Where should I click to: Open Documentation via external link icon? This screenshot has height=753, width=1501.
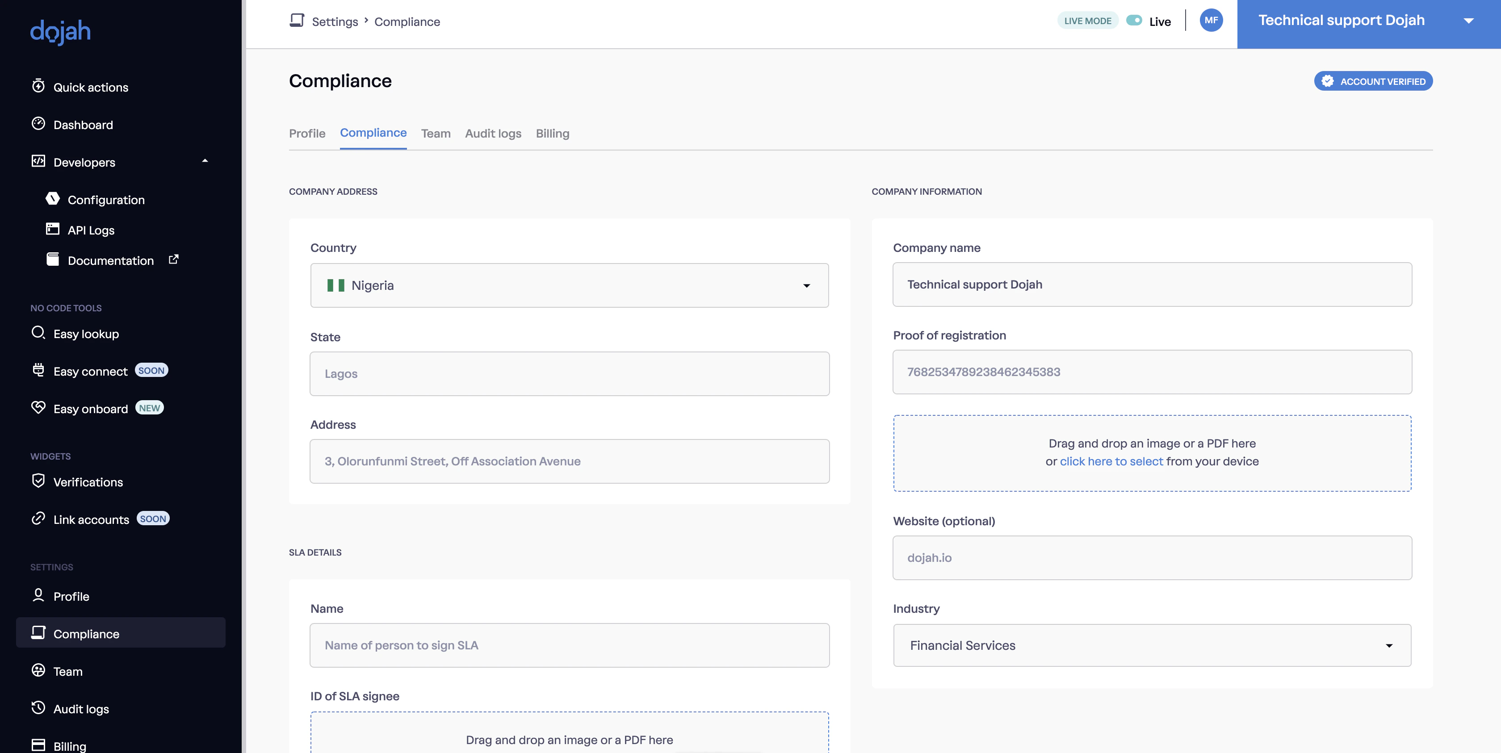point(174,259)
